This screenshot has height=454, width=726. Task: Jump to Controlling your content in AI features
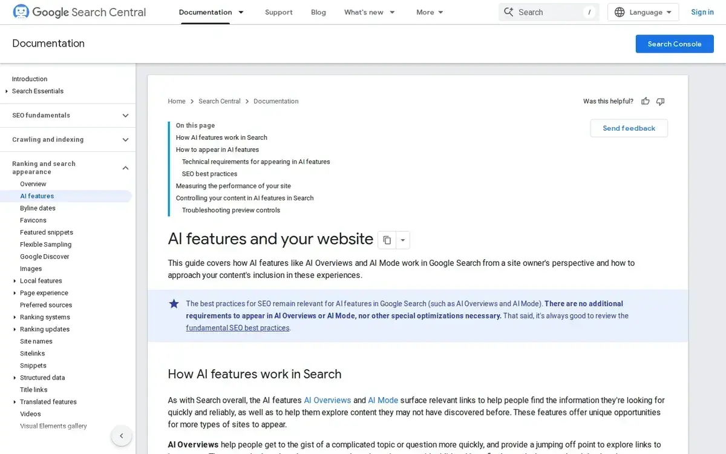coord(245,198)
